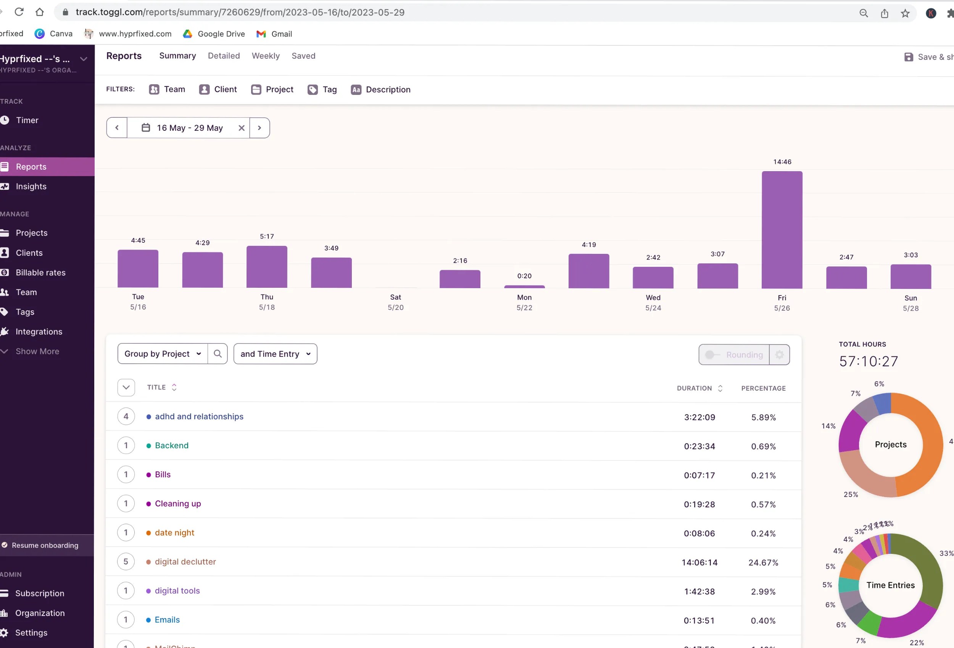Click the Fri 5/26 bar in chart

782,230
